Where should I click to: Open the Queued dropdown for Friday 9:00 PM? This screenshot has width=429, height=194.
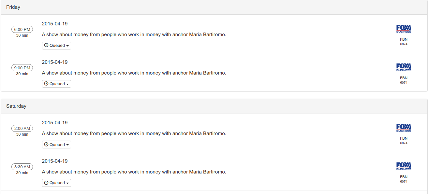click(x=56, y=84)
